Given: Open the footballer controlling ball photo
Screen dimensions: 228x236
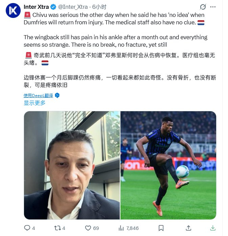Looking at the screenshot, I should [x=168, y=165].
